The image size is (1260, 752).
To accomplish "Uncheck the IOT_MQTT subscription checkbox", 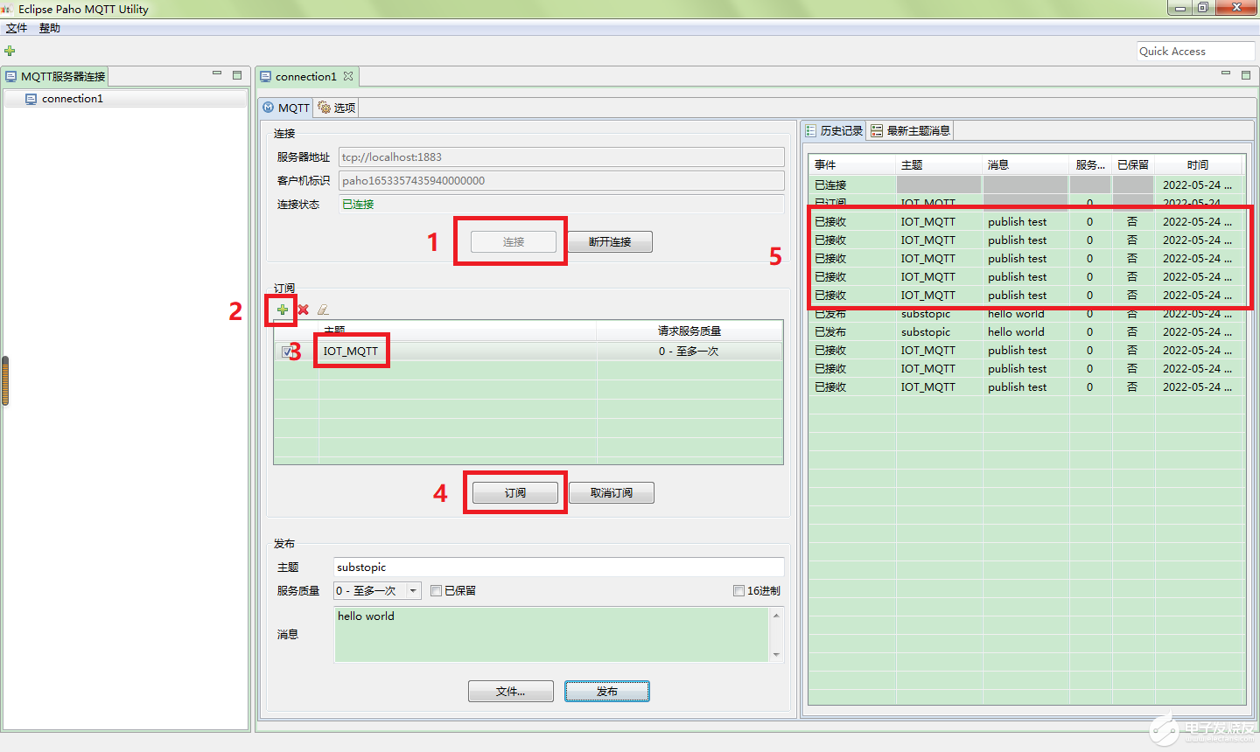I will click(287, 352).
